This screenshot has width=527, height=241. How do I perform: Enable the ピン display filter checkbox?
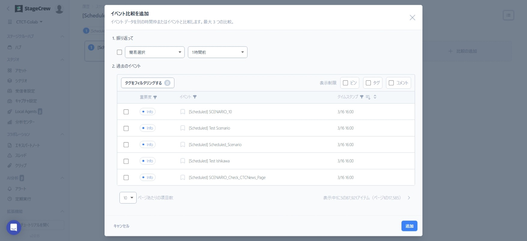click(345, 83)
